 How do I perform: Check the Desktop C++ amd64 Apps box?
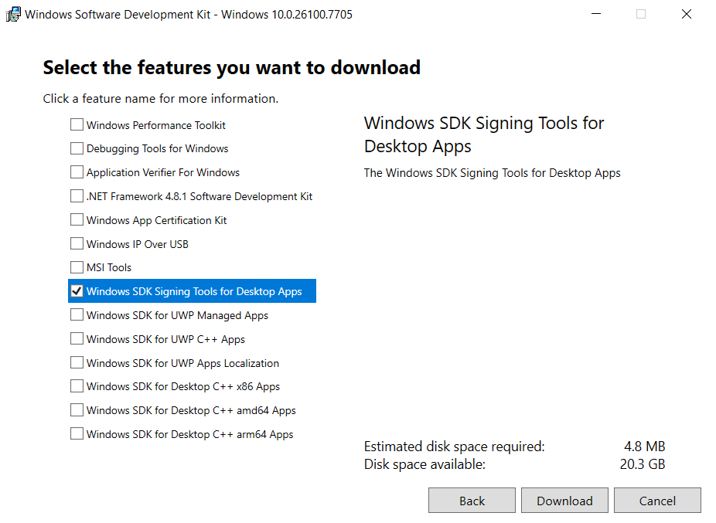tap(77, 410)
